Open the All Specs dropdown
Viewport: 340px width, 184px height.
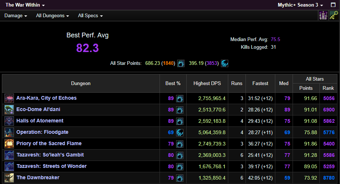click(x=90, y=16)
